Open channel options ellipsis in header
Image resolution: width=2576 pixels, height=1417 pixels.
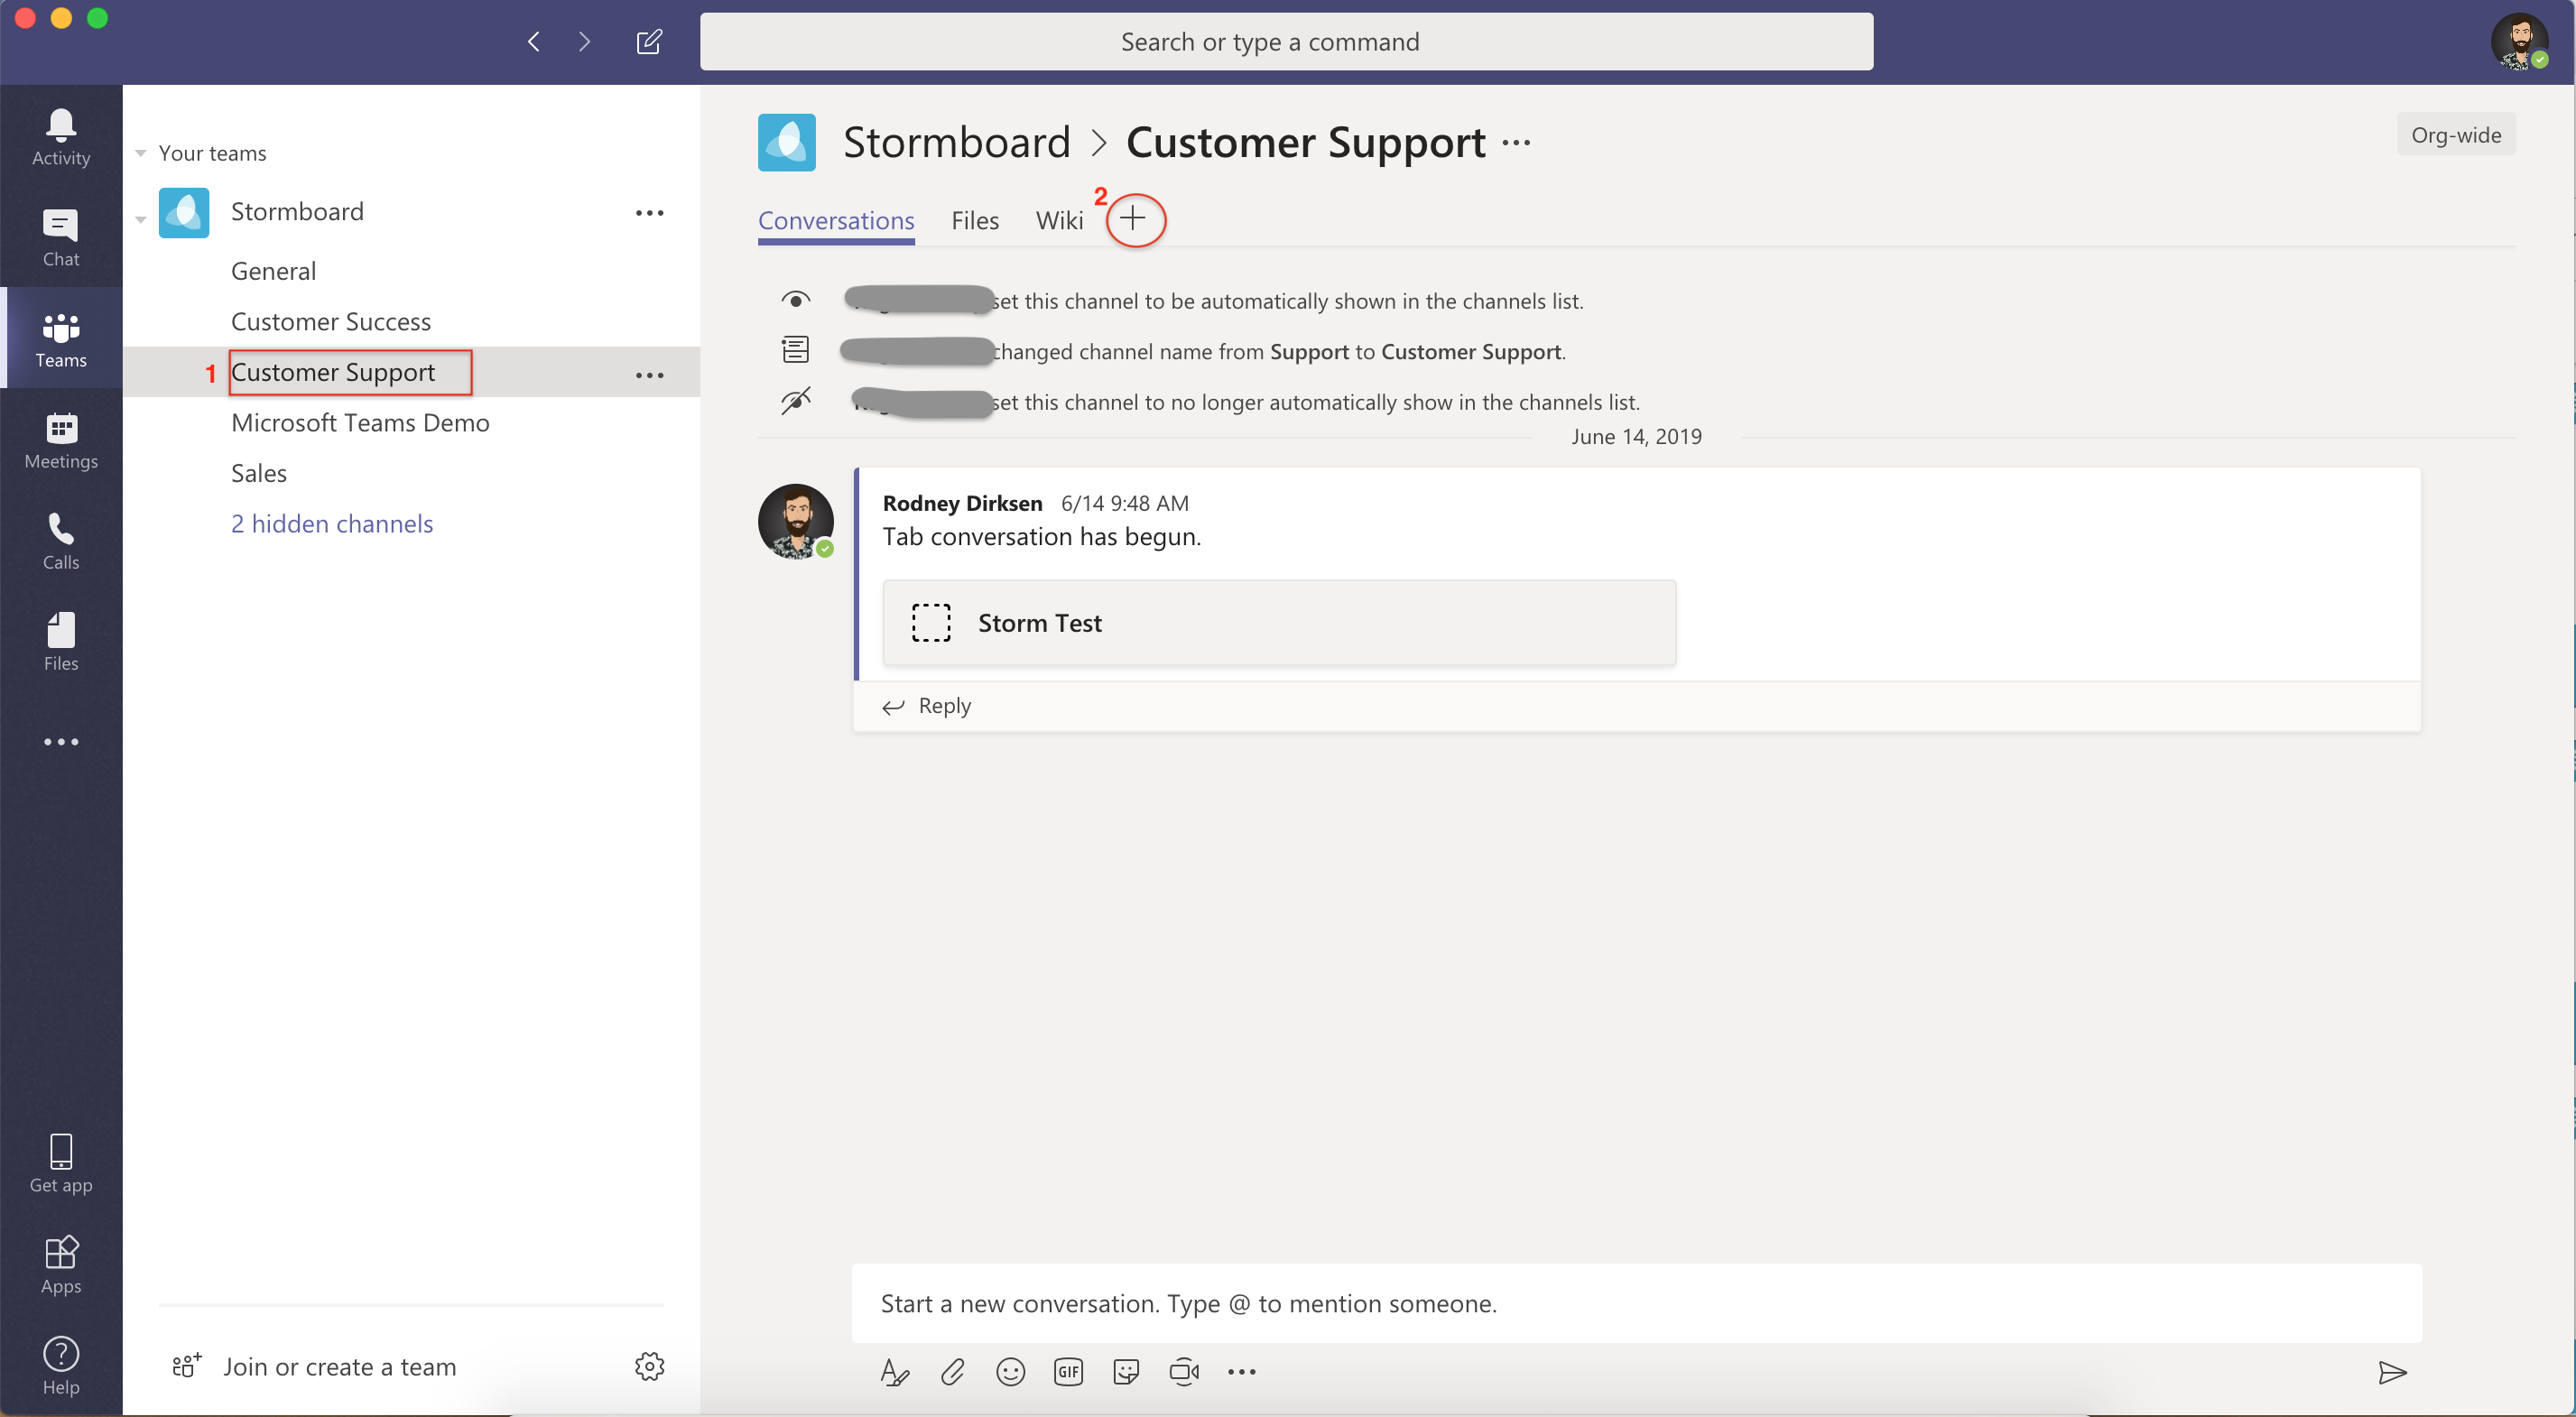pyautogui.click(x=1517, y=143)
